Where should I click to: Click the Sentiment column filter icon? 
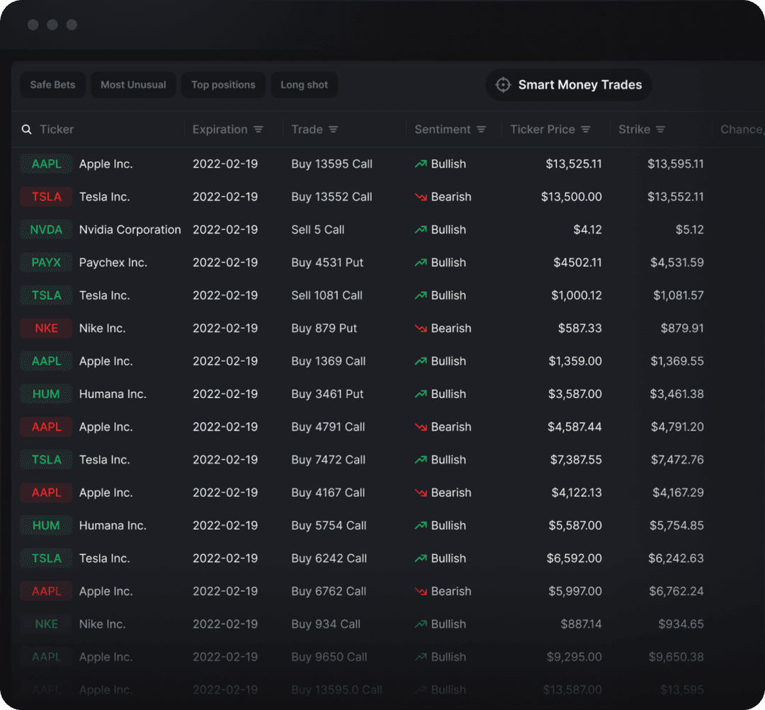click(481, 130)
